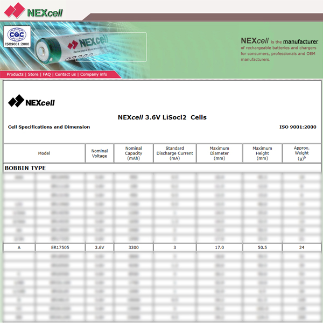Open the Company info page

tap(94, 74)
